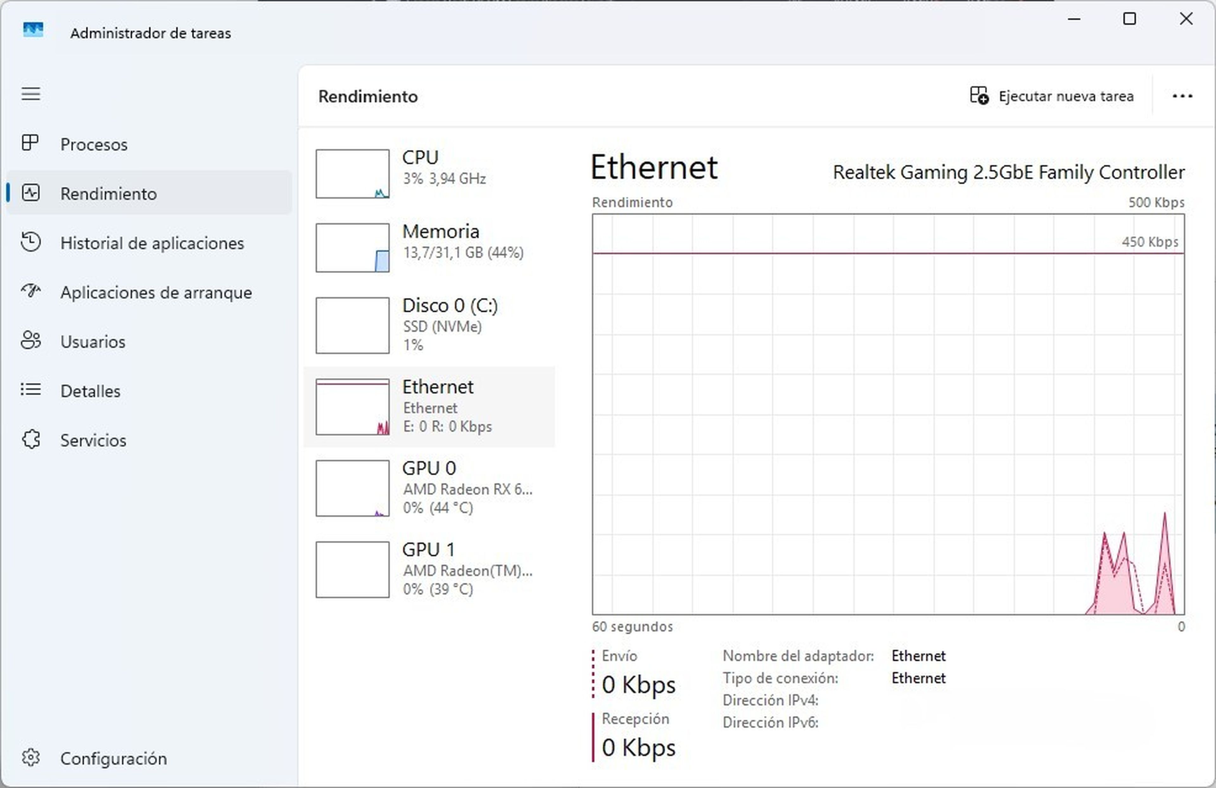
Task: Click the CPU label in resource list
Action: [420, 157]
